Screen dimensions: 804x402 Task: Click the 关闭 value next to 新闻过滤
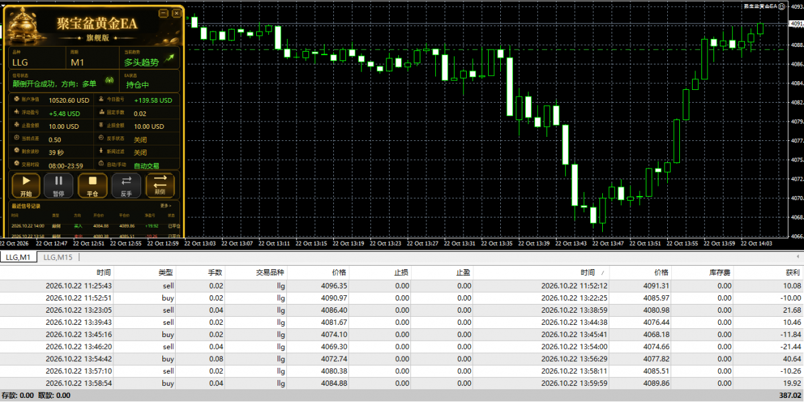point(141,152)
